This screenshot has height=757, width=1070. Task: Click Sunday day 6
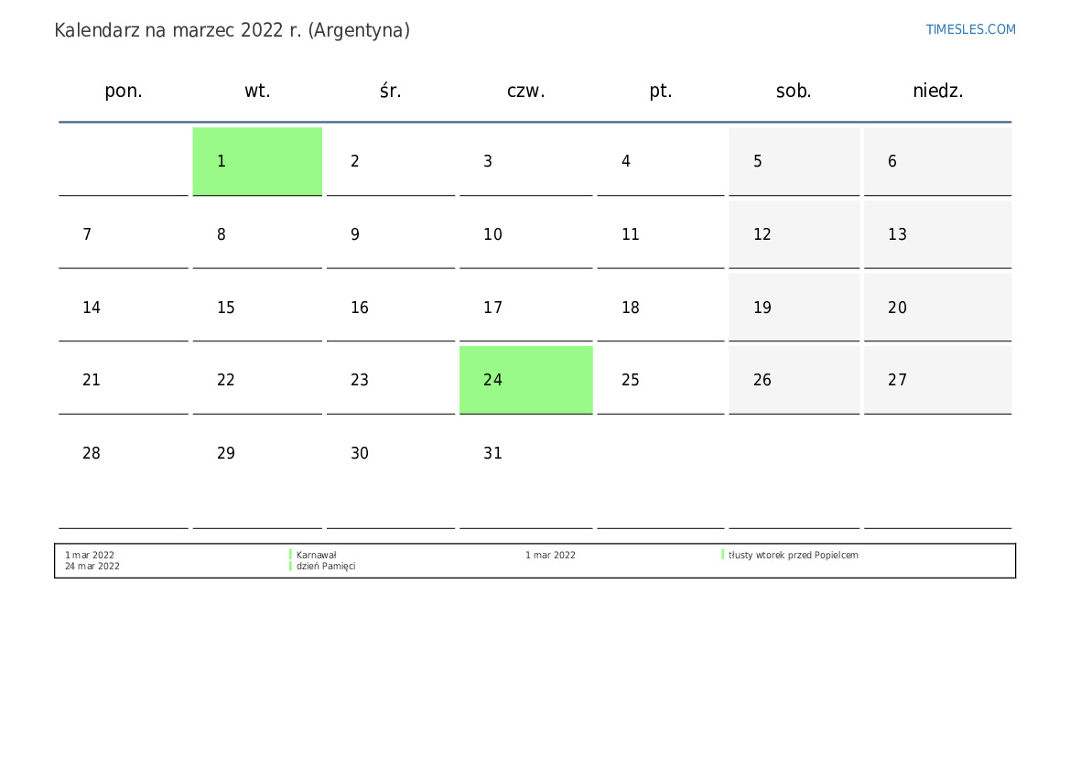[x=937, y=161]
